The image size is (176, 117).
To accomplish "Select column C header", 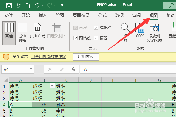I will tap(67, 80).
